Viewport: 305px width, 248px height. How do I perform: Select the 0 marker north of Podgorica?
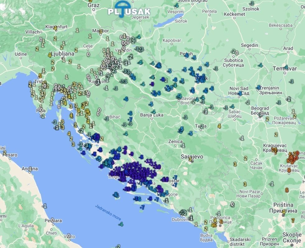tap(232, 205)
